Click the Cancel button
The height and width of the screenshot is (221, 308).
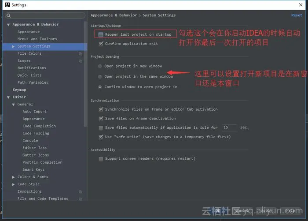point(242,210)
